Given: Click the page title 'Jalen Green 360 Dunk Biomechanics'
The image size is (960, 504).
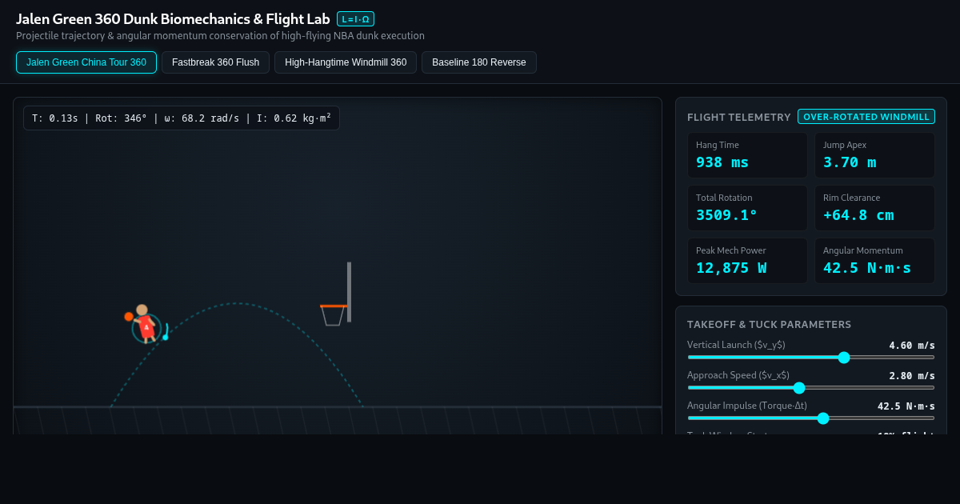Looking at the screenshot, I should click(173, 19).
